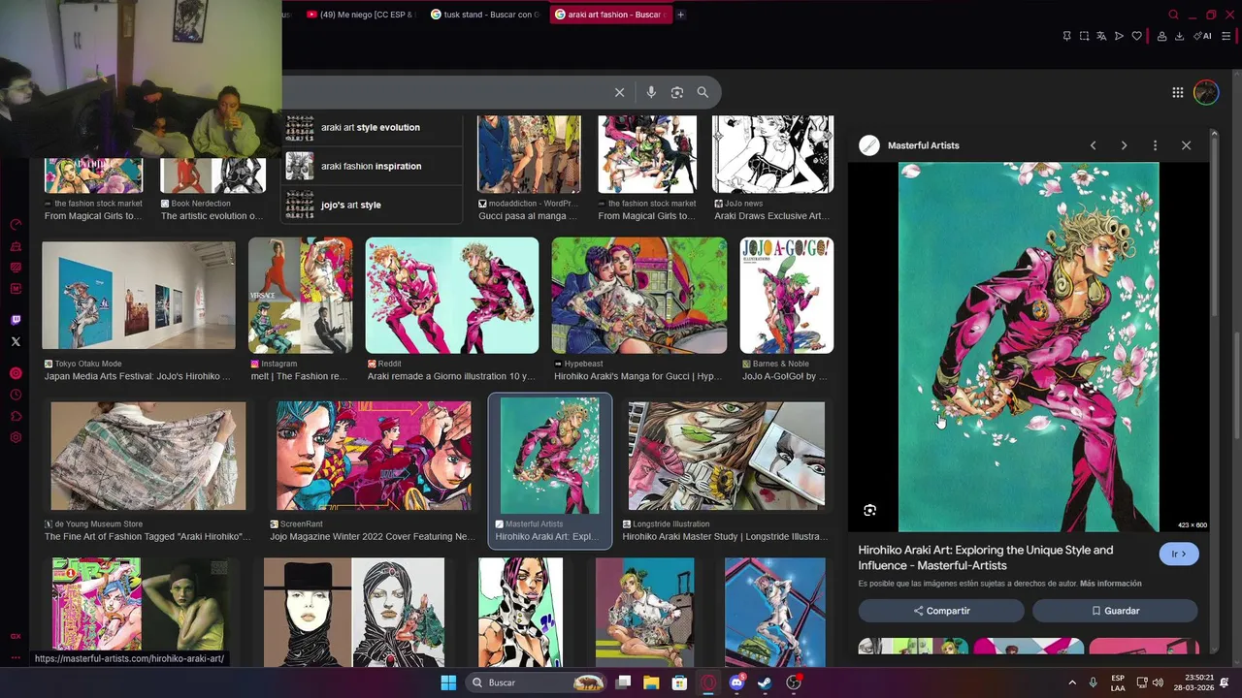The width and height of the screenshot is (1242, 698).
Task: Open X (Twitter) in the browser sidebar
Action: (x=16, y=341)
